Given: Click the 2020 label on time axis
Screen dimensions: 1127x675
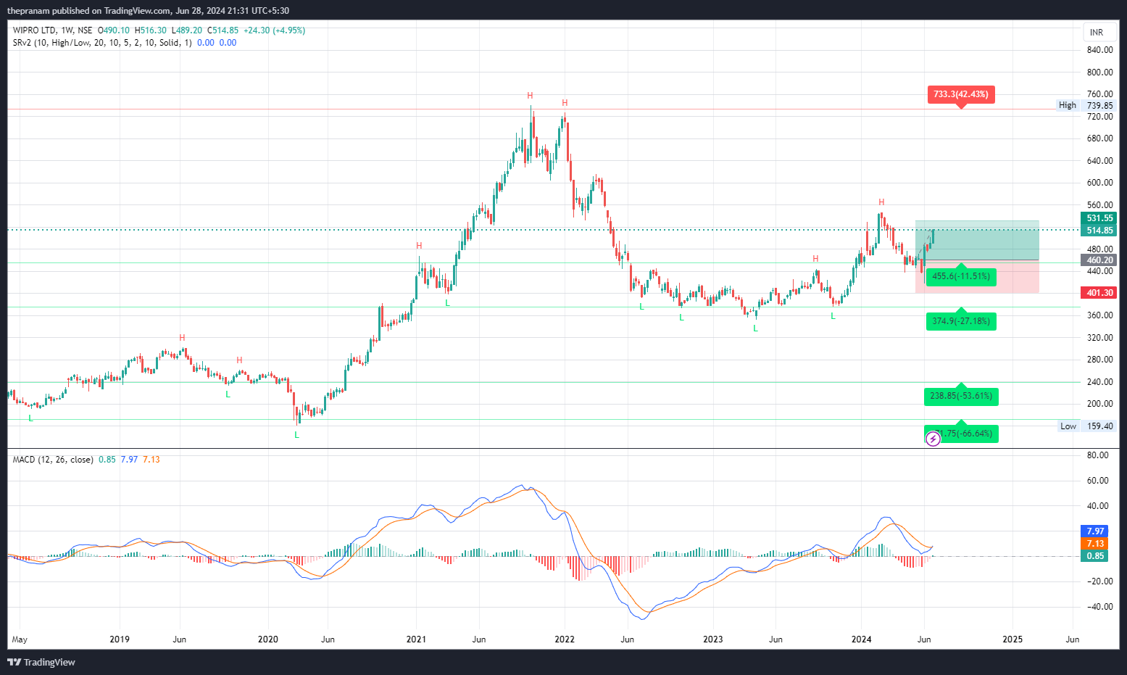Looking at the screenshot, I should coord(268,639).
